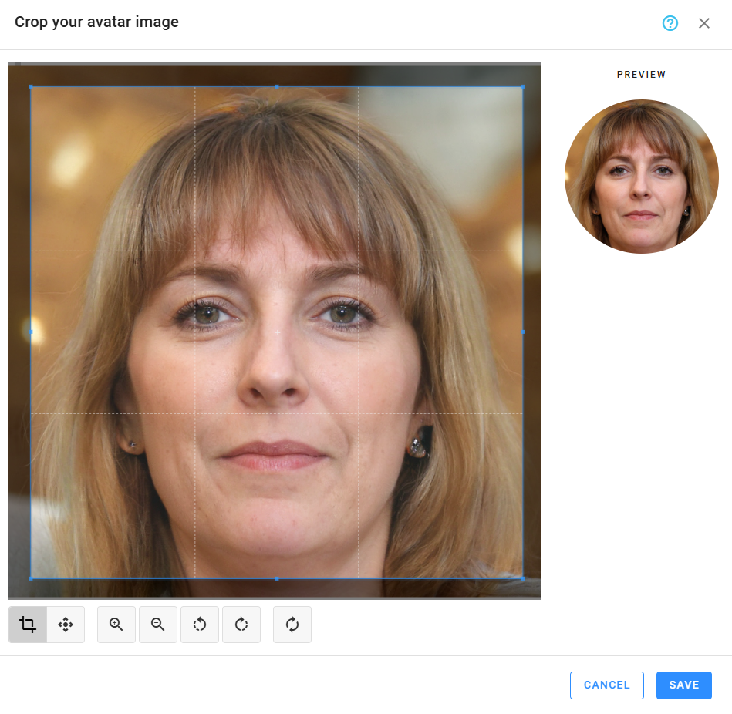
Task: Click the bottom-right crop corner handle
Action: (522, 578)
